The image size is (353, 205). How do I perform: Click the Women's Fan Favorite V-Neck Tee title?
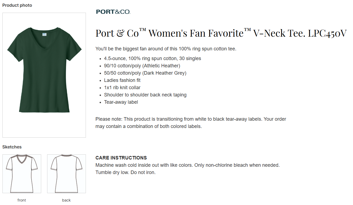coord(221,33)
